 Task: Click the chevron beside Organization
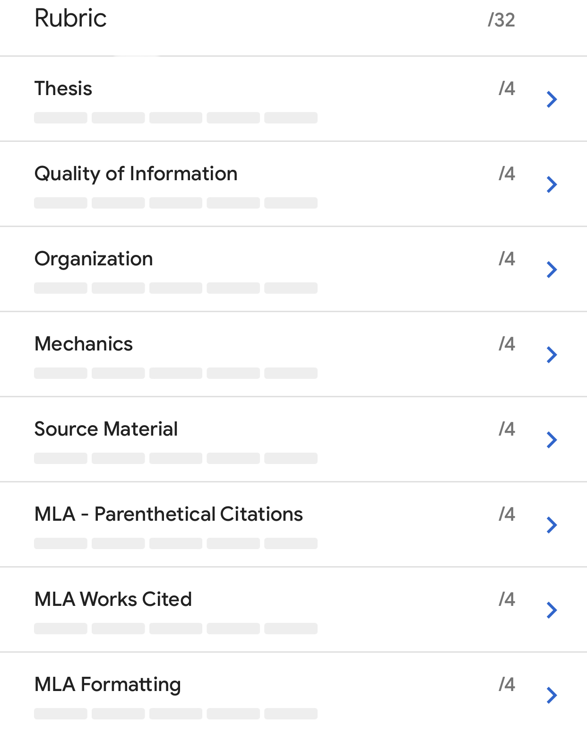click(552, 270)
